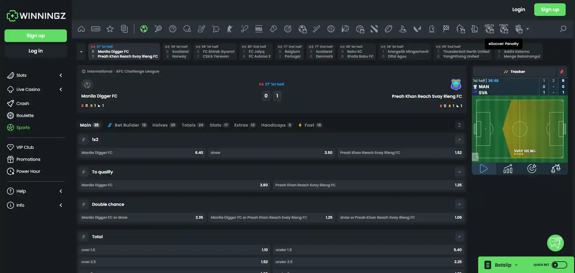Screen dimensions: 575x273
Task: Select the green soccer ball sport icon
Action: point(144,29)
